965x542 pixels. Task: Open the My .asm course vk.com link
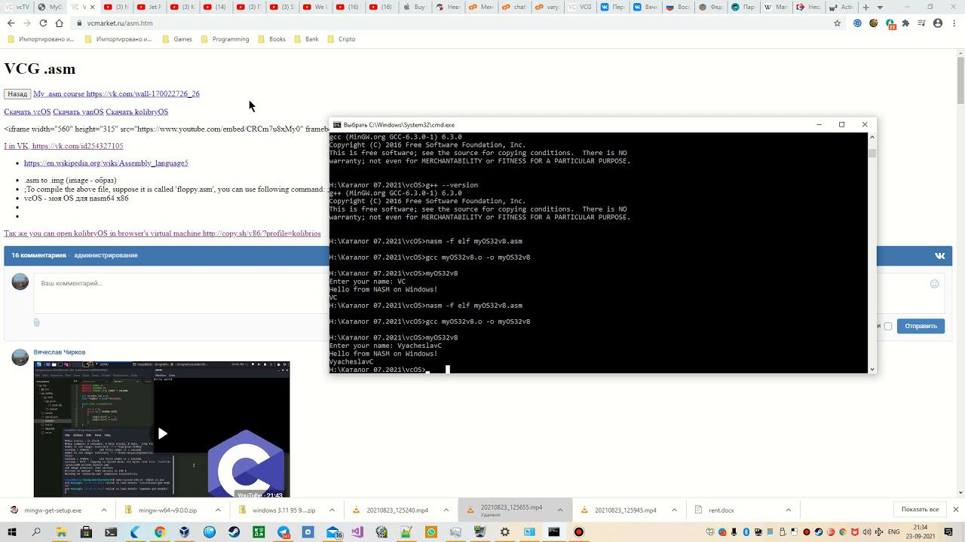pyautogui.click(x=116, y=94)
